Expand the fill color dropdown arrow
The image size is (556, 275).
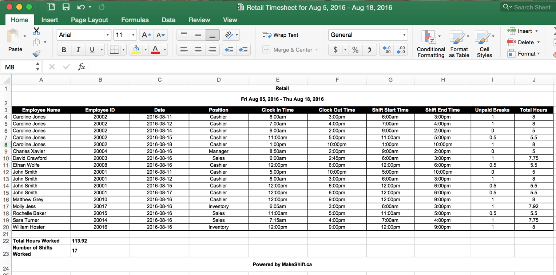click(x=146, y=49)
